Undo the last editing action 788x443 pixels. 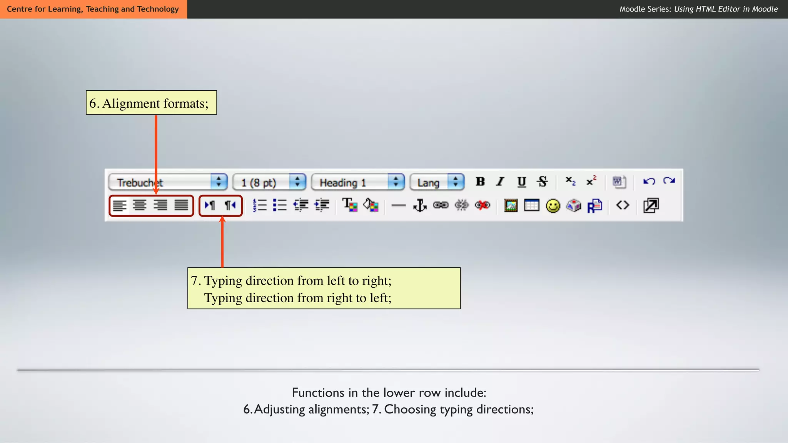click(649, 181)
